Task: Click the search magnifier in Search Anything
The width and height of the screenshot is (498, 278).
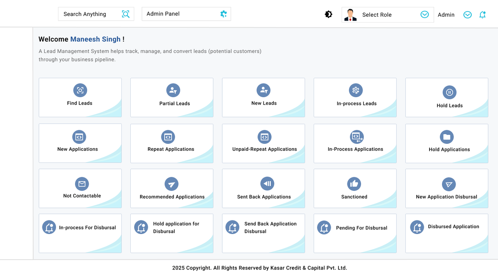Action: (x=125, y=14)
